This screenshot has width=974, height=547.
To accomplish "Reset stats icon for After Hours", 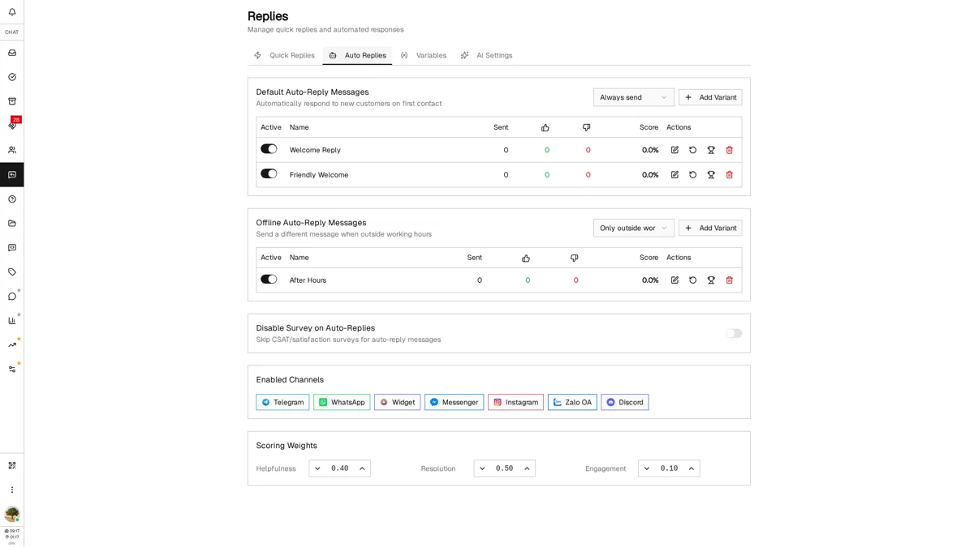I will (692, 280).
